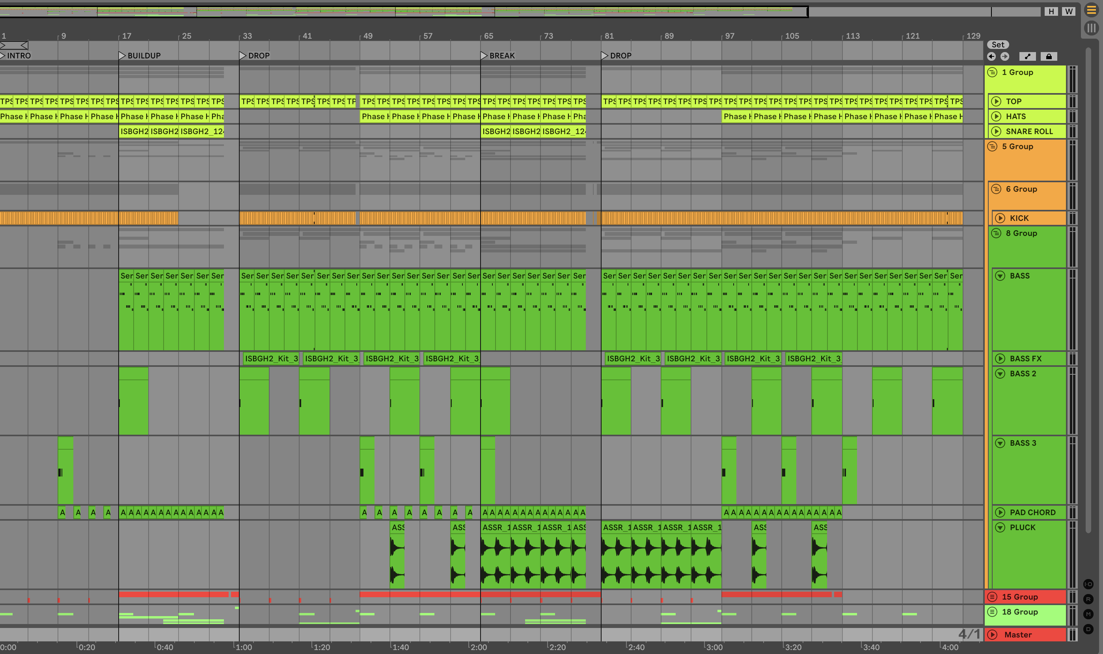Switch to Session View selector icon
This screenshot has height=654, width=1103.
(1091, 28)
